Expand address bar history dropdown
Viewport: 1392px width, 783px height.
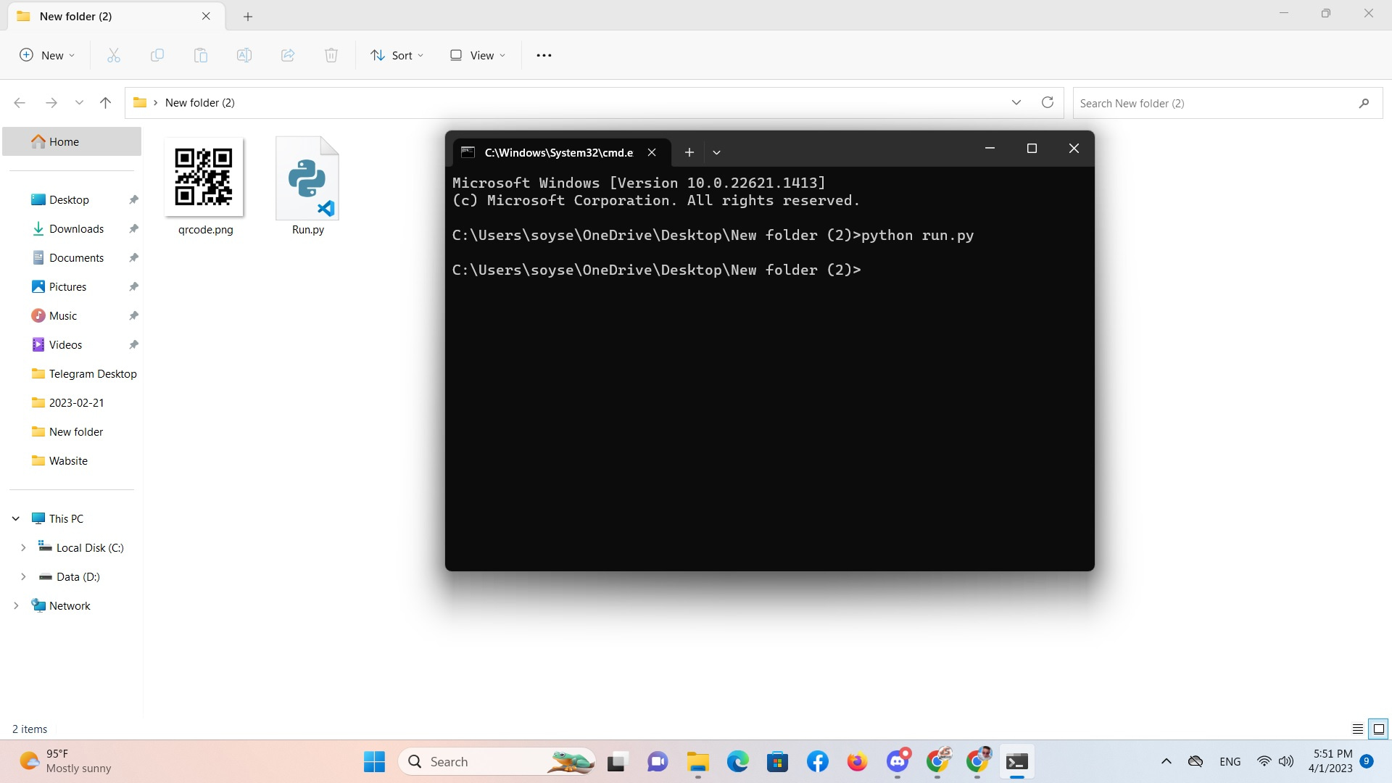click(1016, 102)
